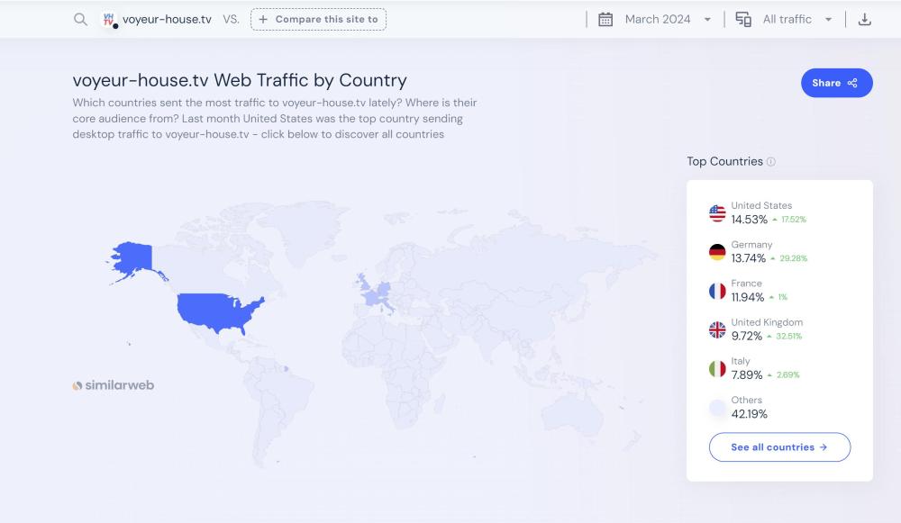Click the Italy flag icon
This screenshot has width=901, height=523.
(x=717, y=368)
